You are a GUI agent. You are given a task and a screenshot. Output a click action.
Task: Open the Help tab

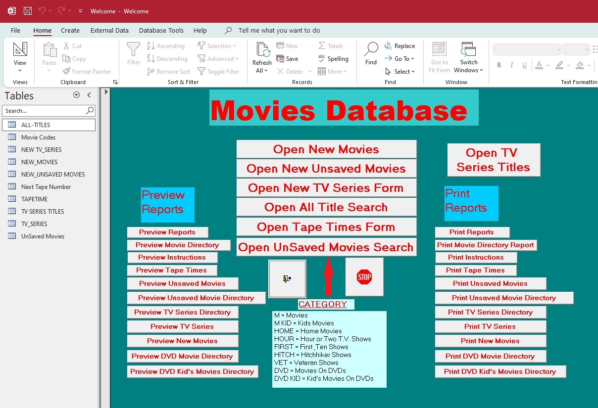pos(200,30)
